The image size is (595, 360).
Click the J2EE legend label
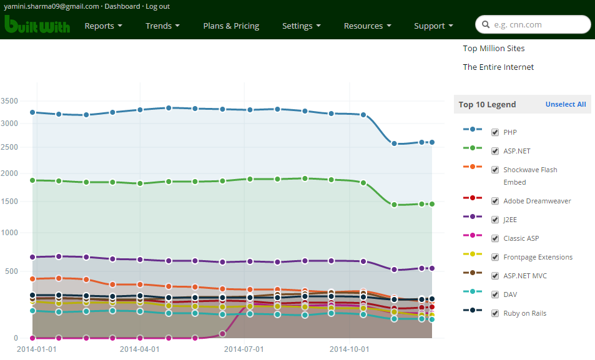pos(510,220)
